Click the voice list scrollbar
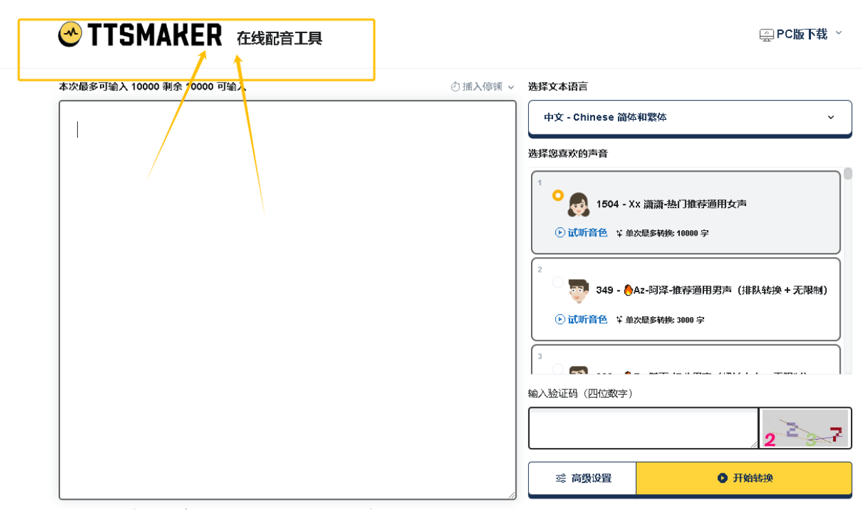This screenshot has width=862, height=521. [x=848, y=174]
